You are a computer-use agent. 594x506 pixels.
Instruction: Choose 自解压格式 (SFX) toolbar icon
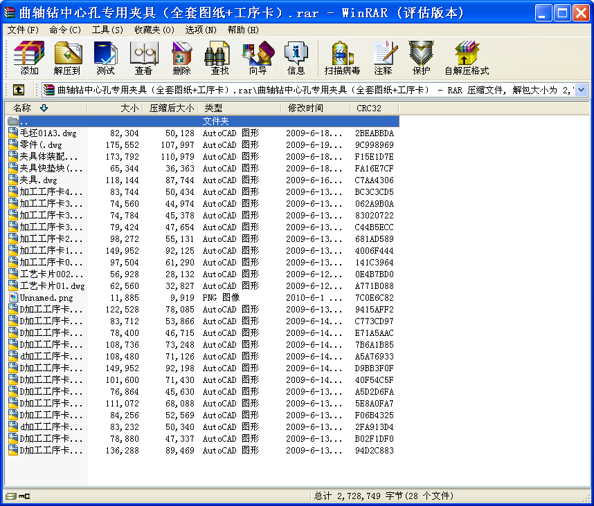(x=467, y=57)
